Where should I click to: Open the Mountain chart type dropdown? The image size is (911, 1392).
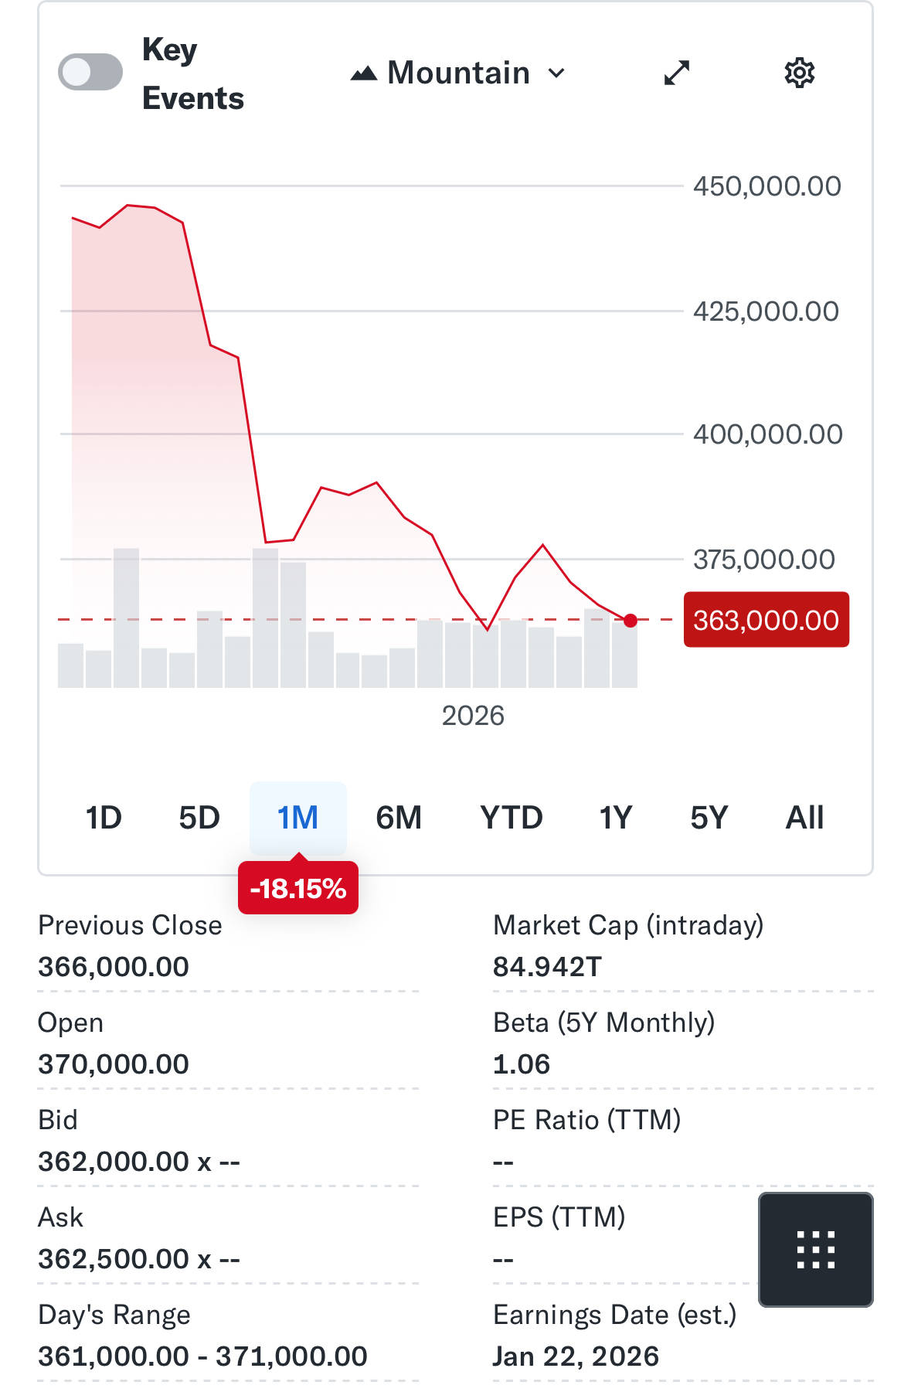point(458,73)
